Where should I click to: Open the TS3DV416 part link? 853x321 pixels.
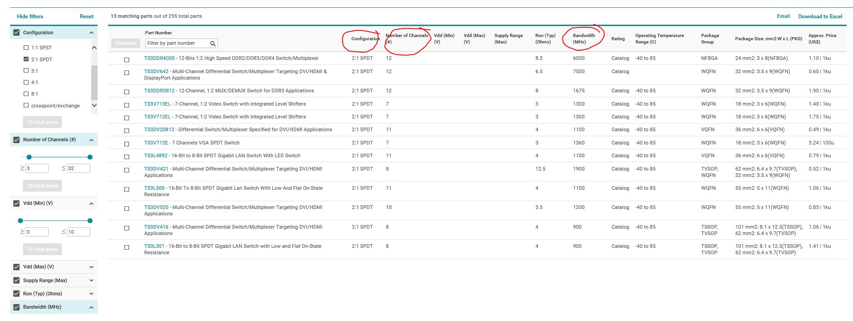pyautogui.click(x=156, y=227)
